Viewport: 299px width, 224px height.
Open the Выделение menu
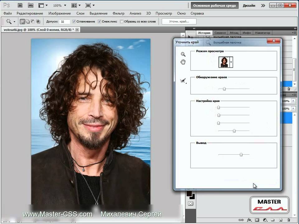click(99, 13)
